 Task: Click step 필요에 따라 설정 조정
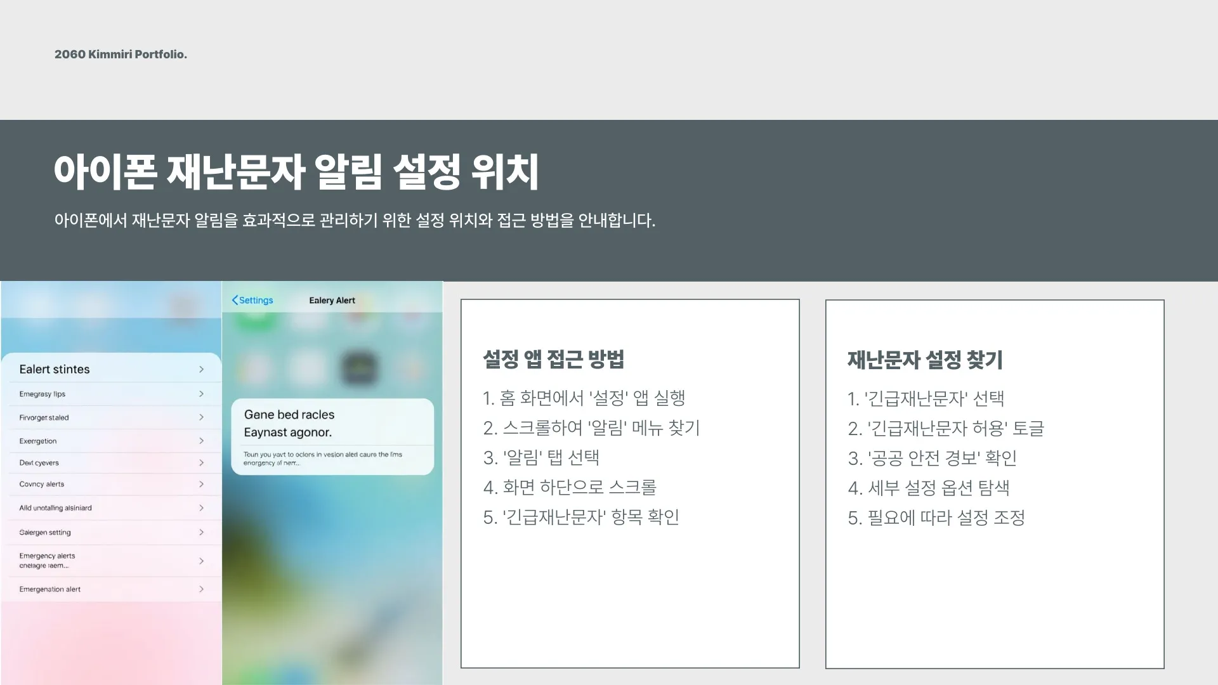click(936, 518)
